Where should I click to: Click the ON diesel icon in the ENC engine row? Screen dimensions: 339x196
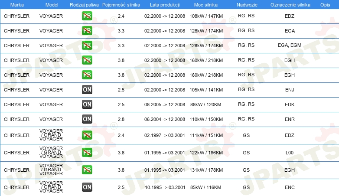(x=87, y=187)
